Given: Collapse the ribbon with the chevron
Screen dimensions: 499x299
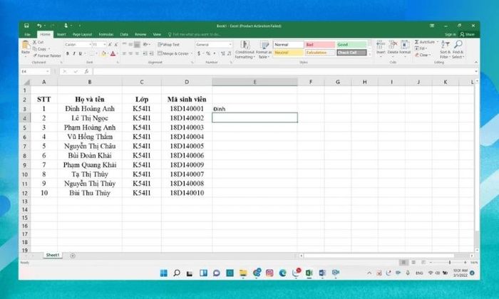Looking at the screenshot, I should point(476,62).
